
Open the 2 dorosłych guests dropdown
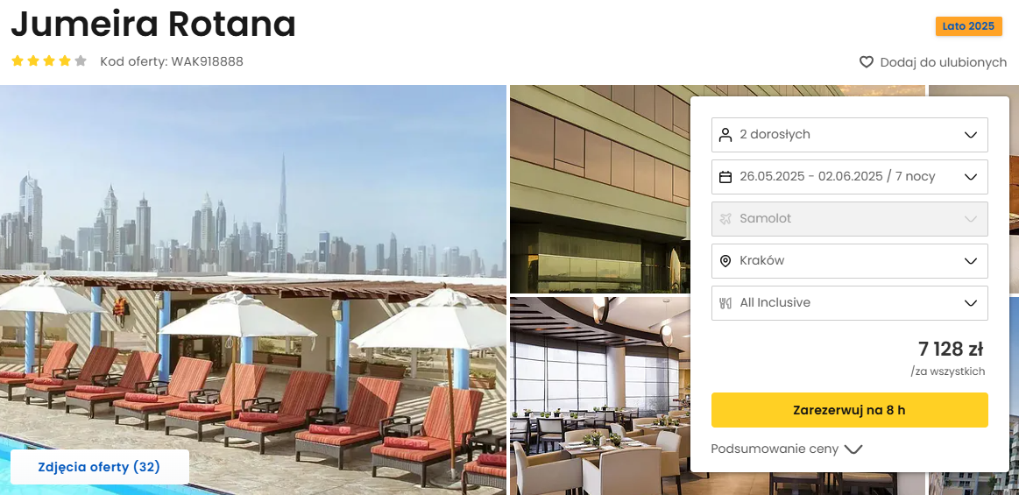click(849, 134)
